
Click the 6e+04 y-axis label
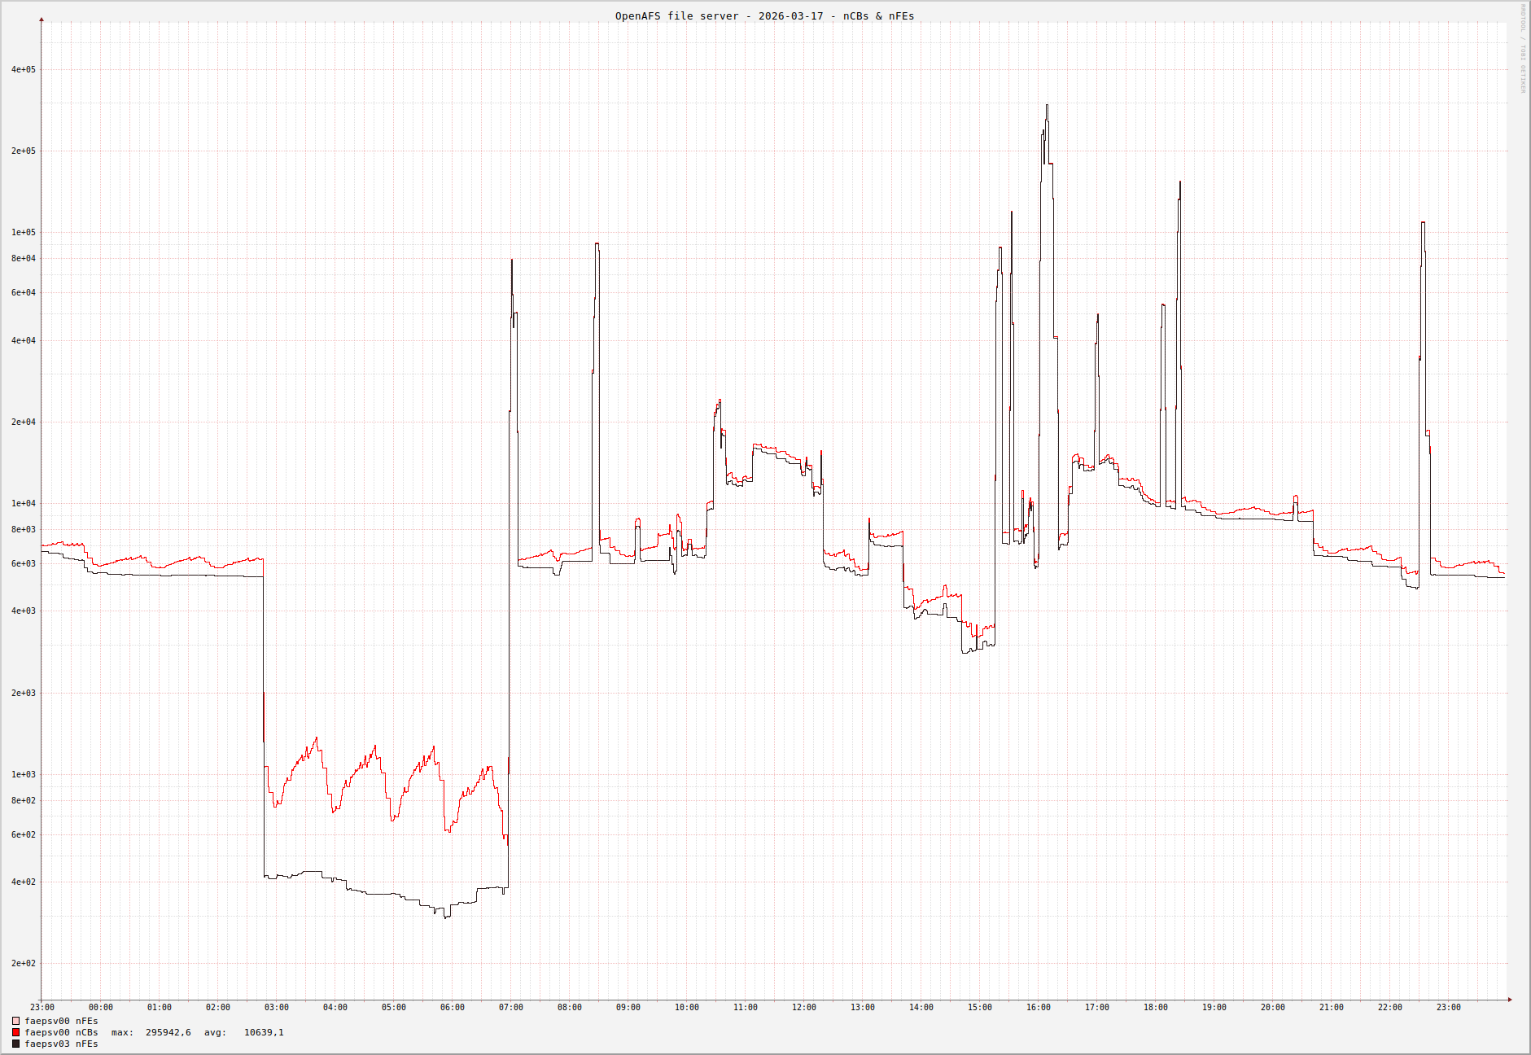23,292
